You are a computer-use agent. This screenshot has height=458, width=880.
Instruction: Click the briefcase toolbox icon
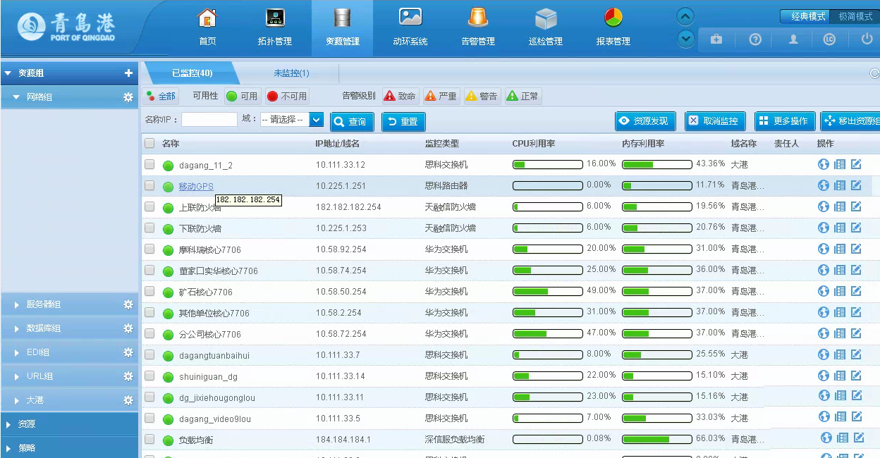tap(716, 39)
